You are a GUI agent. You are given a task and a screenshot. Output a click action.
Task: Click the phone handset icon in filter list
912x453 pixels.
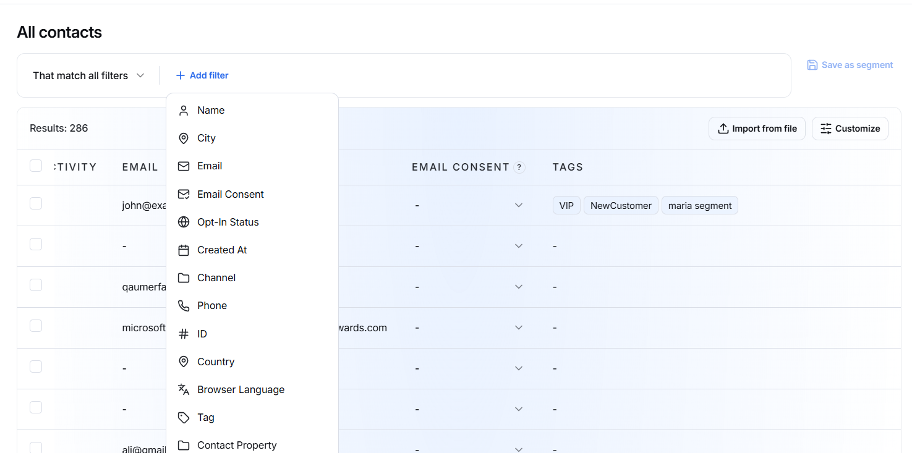[x=184, y=306]
